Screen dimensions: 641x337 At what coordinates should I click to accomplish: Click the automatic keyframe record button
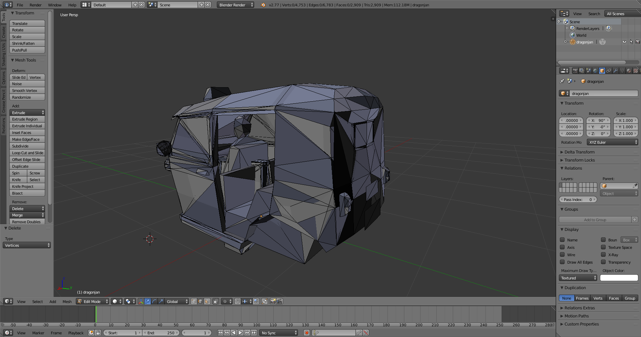(x=306, y=333)
